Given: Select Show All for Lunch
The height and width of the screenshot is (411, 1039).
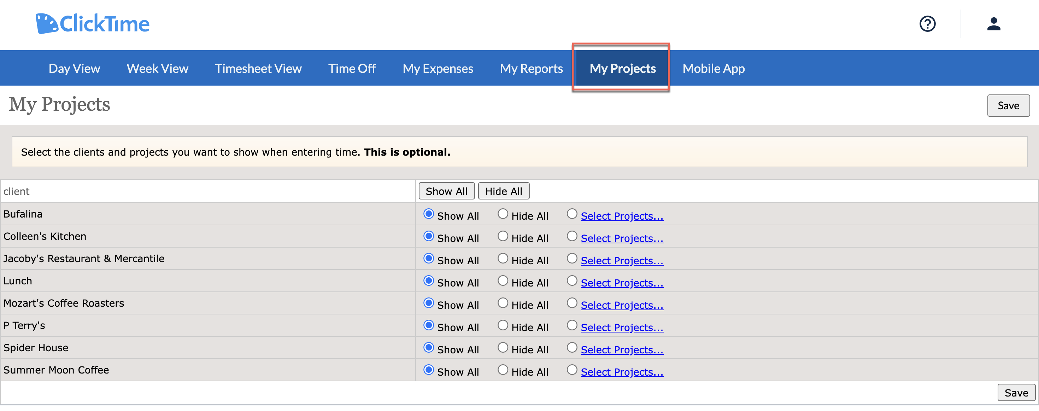Looking at the screenshot, I should 428,280.
